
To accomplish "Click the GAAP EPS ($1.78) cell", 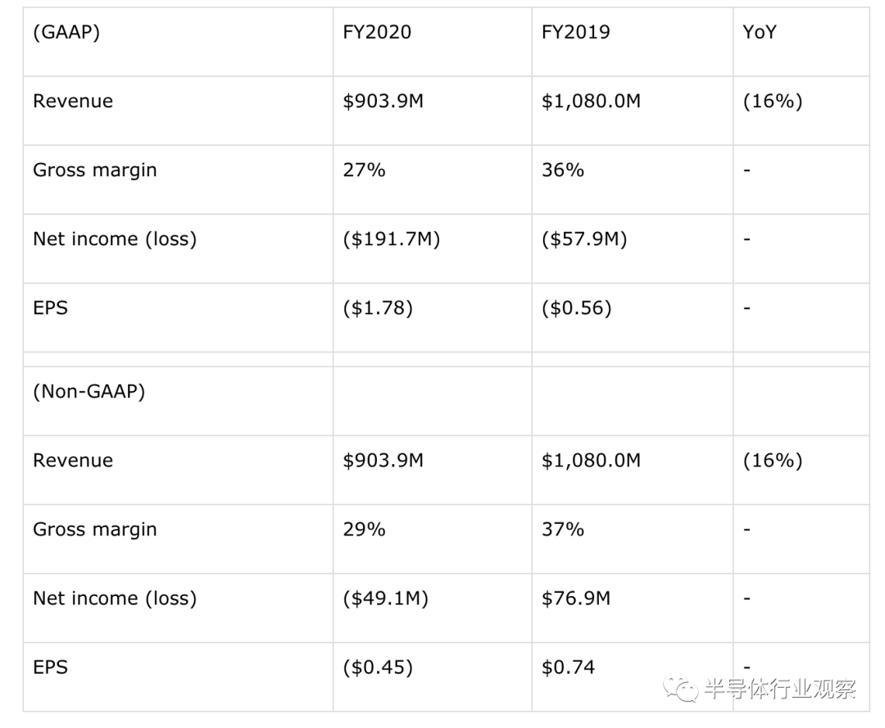I will point(433,317).
